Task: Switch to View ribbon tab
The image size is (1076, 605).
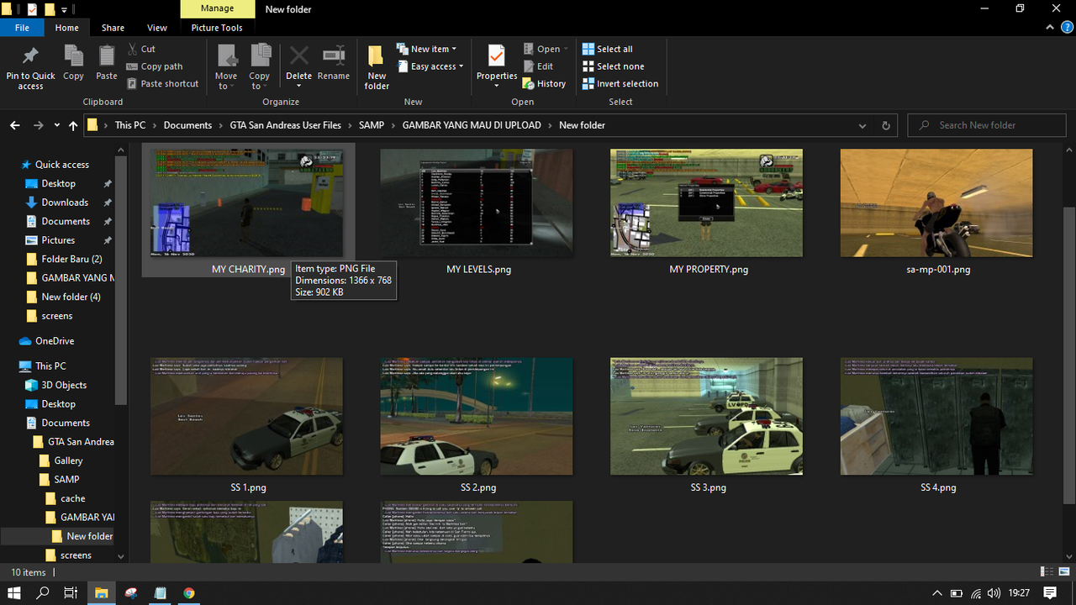Action: coord(156,28)
